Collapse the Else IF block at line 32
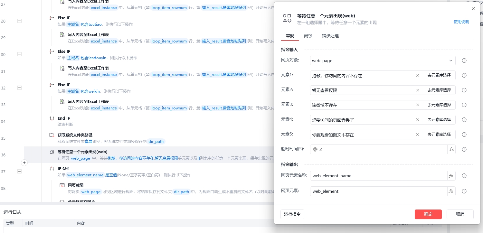 click(19, 88)
